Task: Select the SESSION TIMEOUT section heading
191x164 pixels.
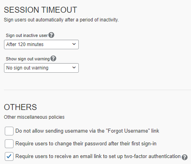Action: tap(41, 10)
